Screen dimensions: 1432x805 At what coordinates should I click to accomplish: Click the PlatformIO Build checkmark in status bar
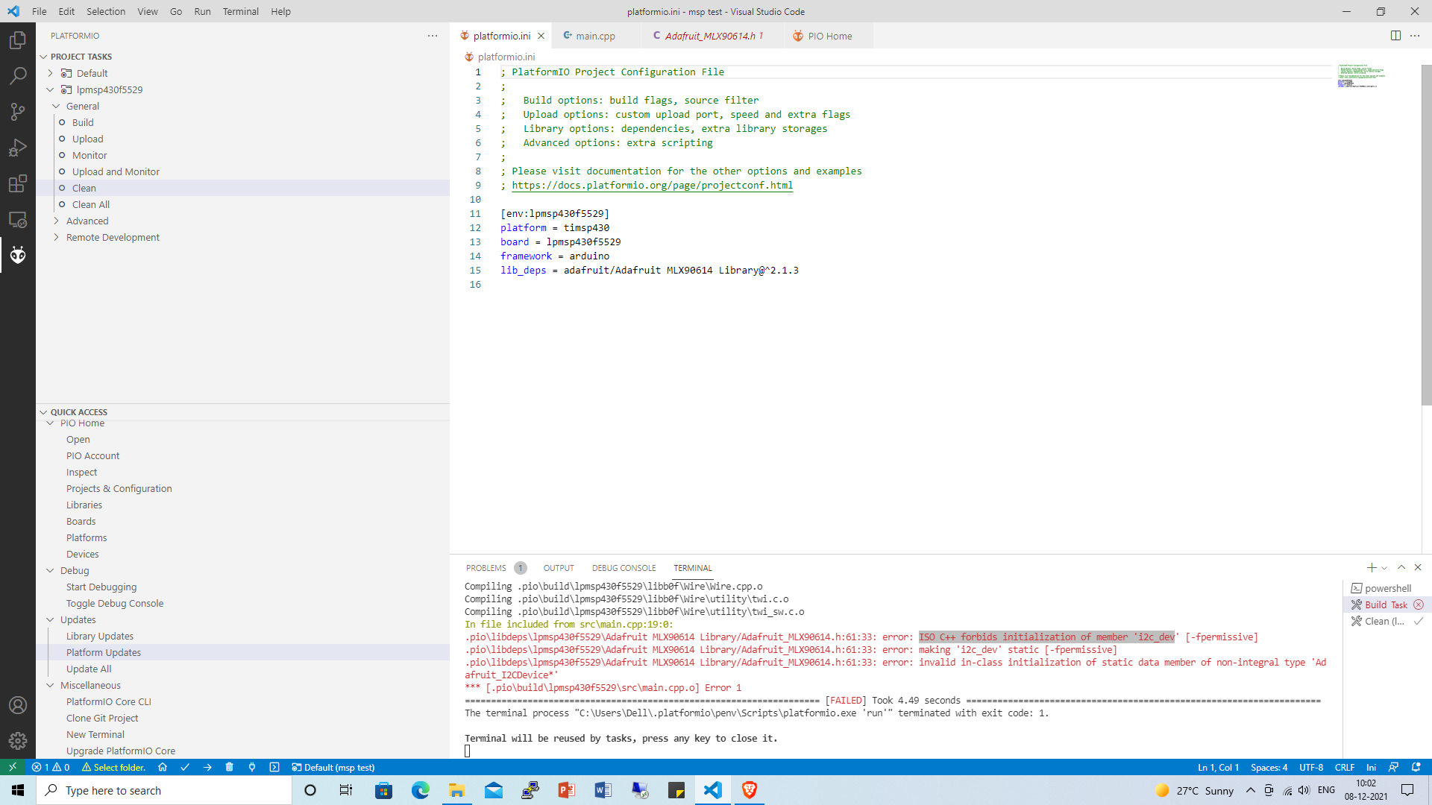tap(185, 767)
